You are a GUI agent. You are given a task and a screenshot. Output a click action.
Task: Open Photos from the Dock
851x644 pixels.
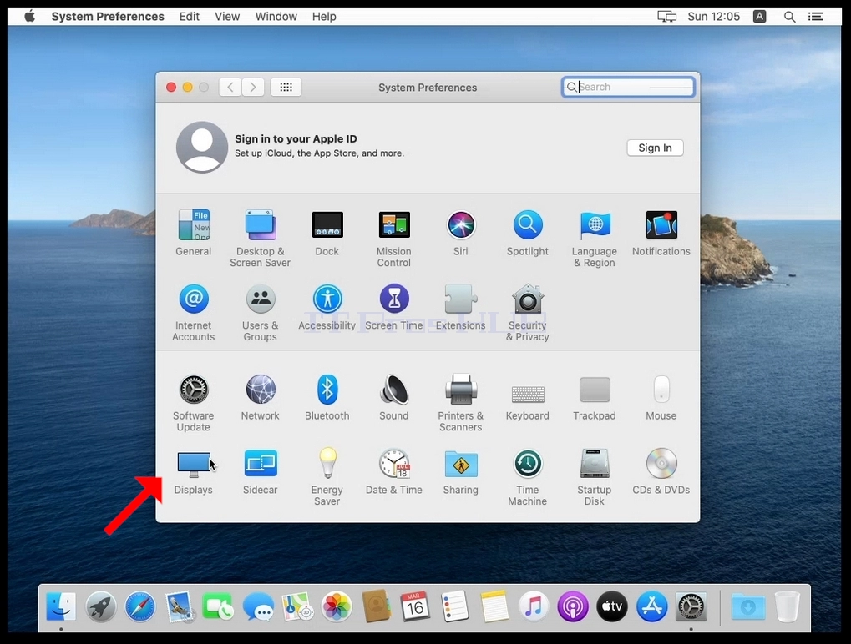click(337, 606)
